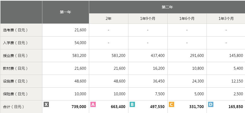Click the 教材费(日元) row label
Image resolution: width=245 pixels, height=113 pixels.
[15, 68]
